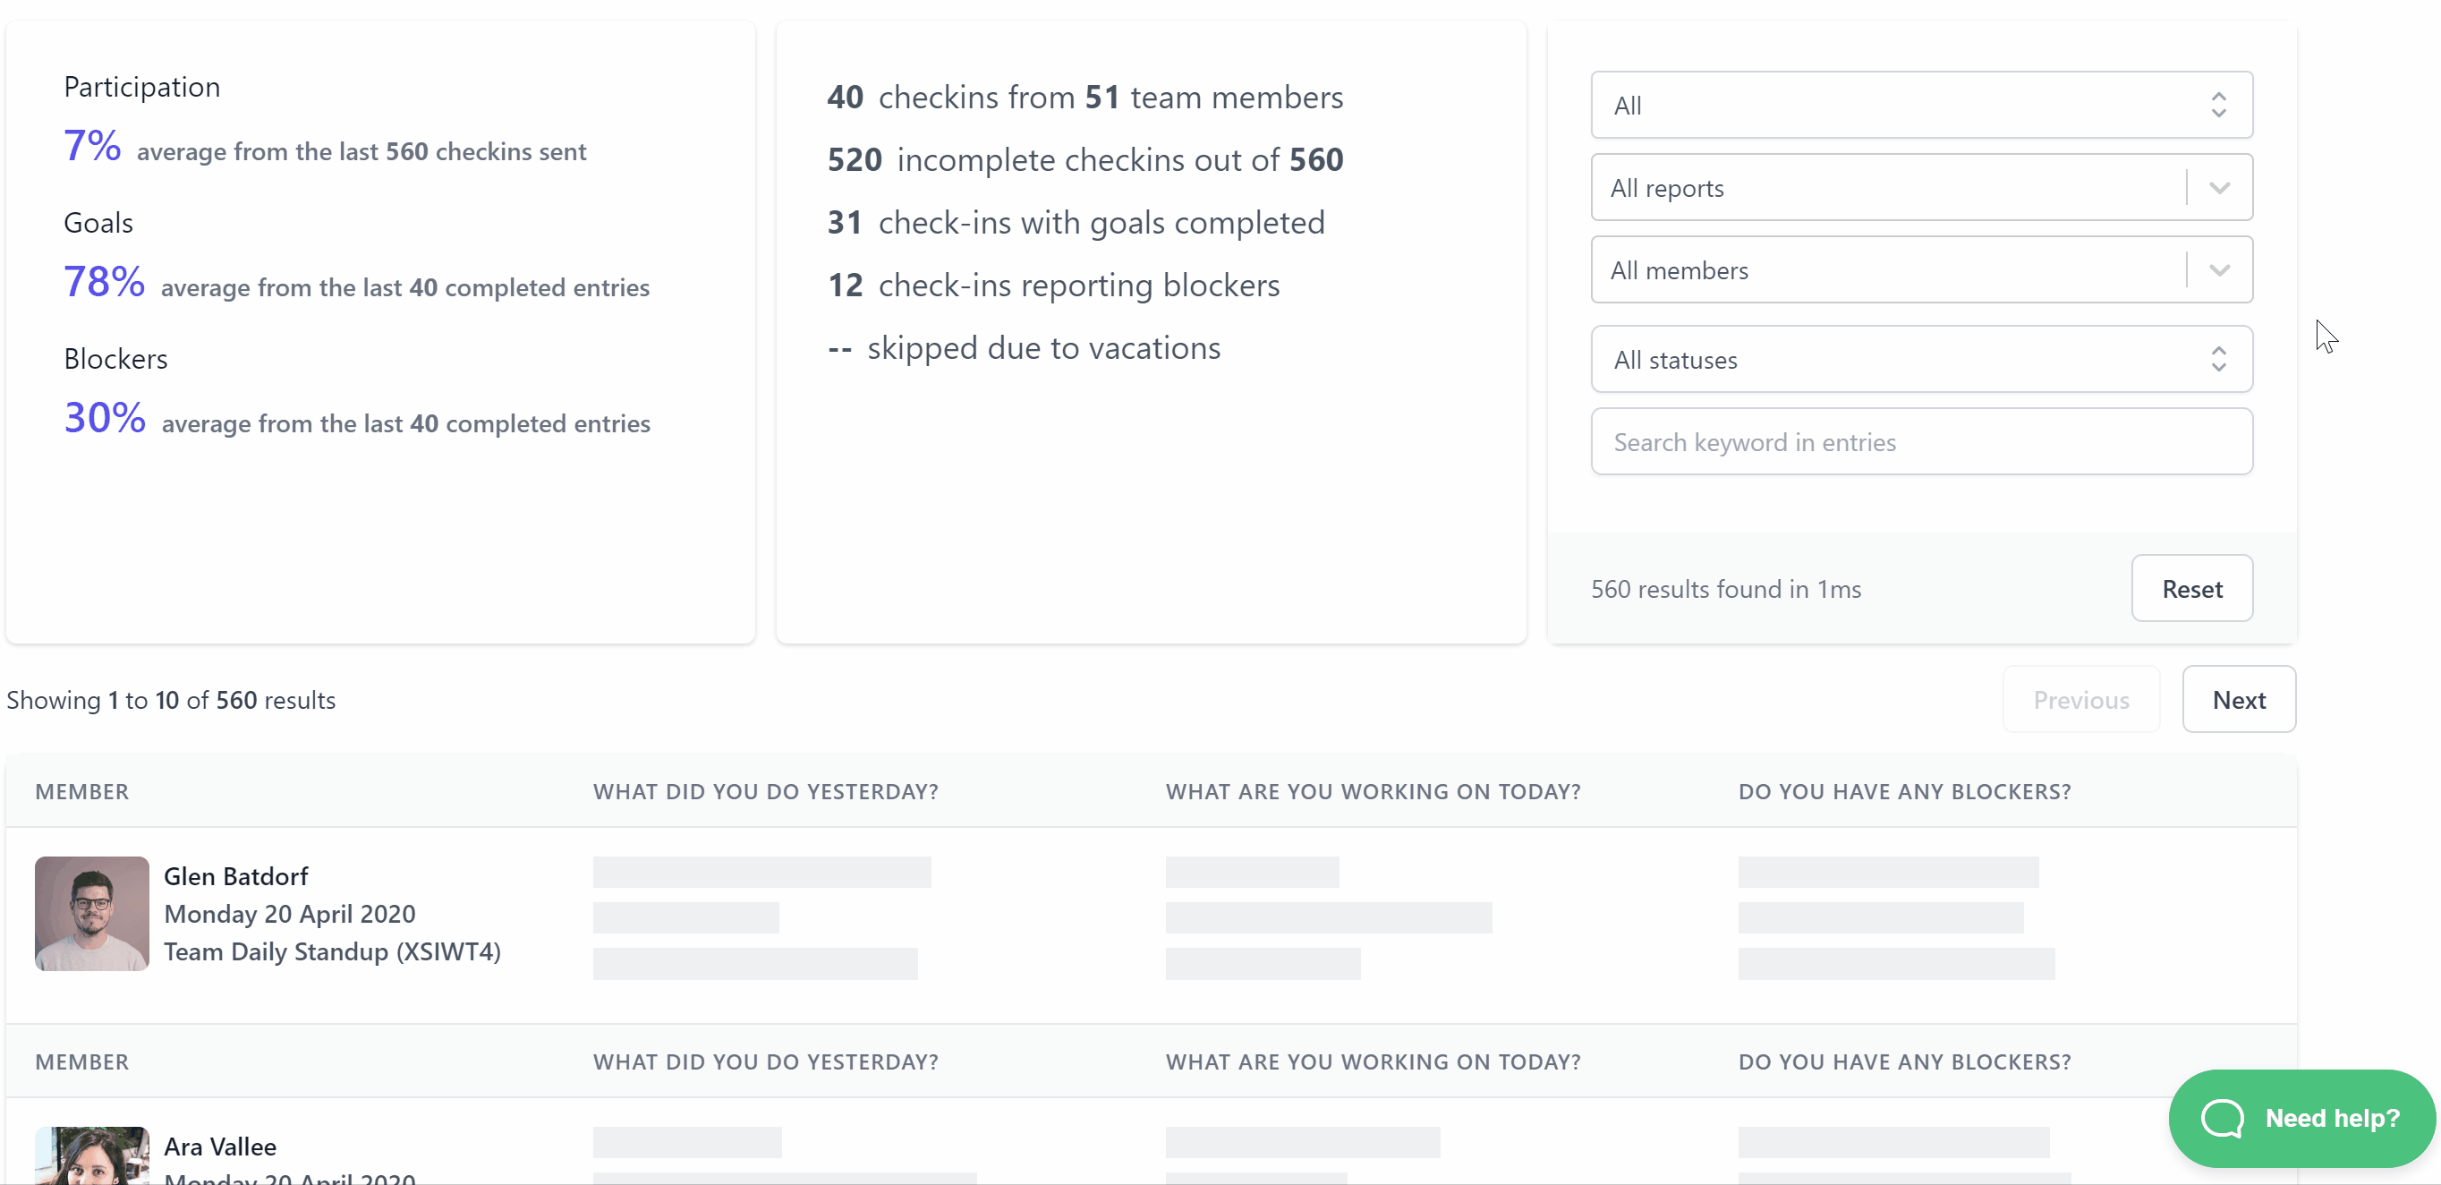Screen dimensions: 2441x1185
Task: Click first 'WHAT DID YOU DO YESTERDAY?' header
Action: tap(766, 791)
